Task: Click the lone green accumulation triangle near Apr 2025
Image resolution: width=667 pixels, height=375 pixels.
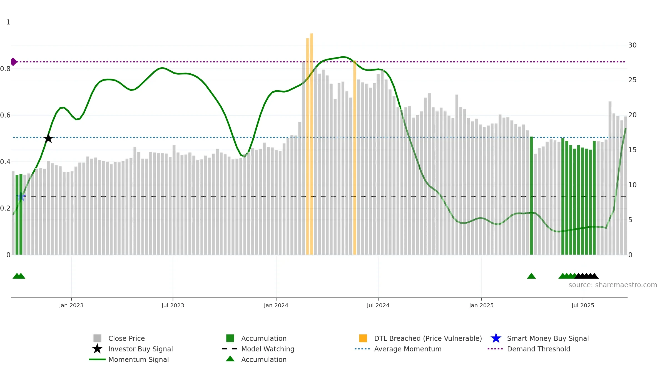Action: click(531, 276)
